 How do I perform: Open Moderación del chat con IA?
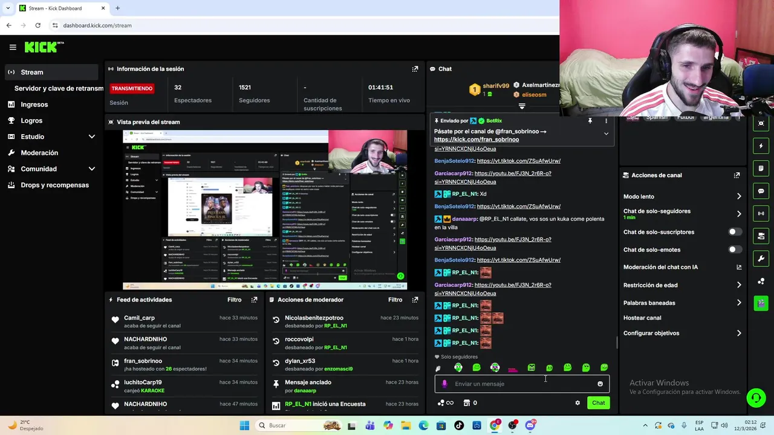682,267
